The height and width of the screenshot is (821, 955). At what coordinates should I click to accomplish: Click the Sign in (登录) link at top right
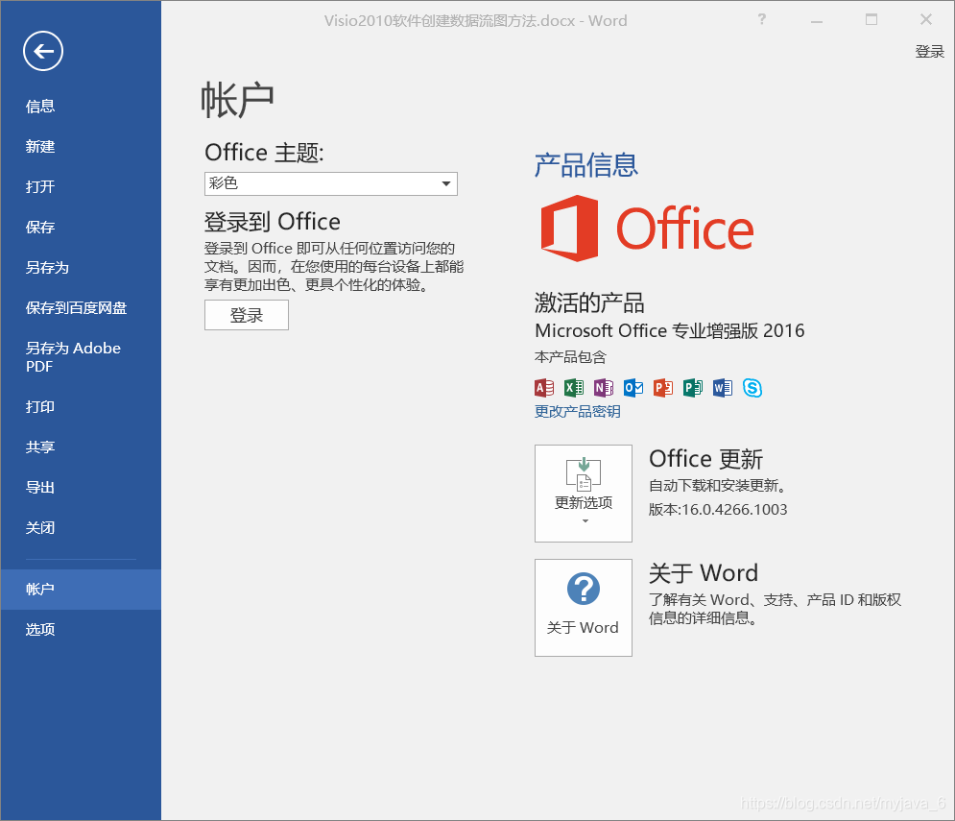[929, 52]
